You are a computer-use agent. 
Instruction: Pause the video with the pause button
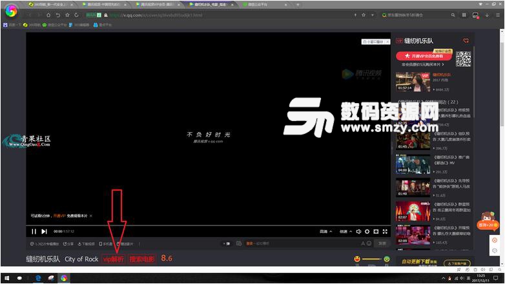(x=34, y=231)
